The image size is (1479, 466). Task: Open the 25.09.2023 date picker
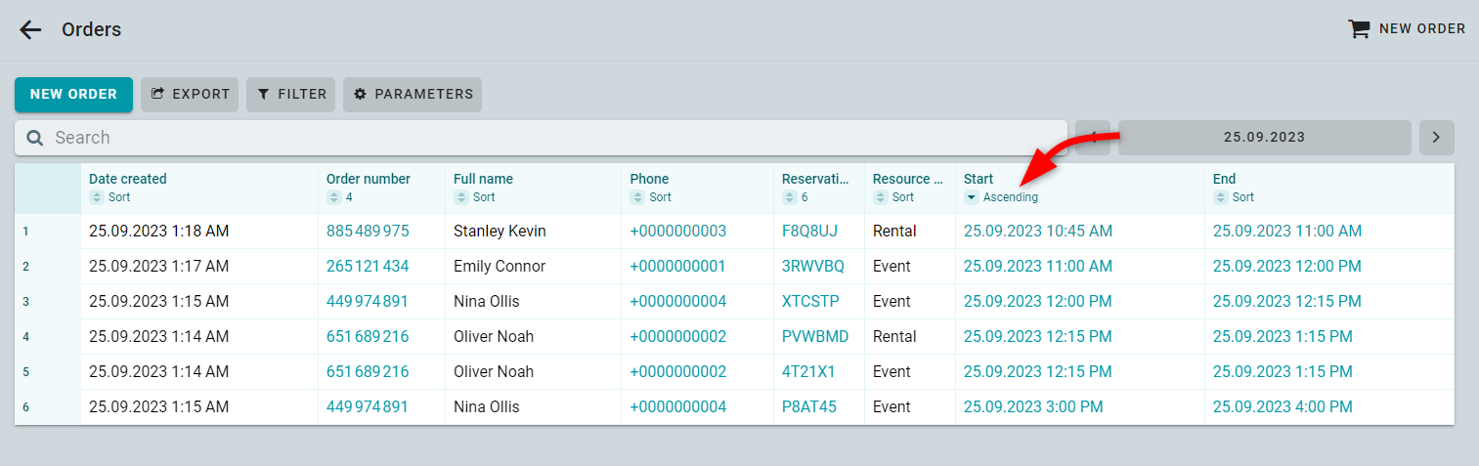(1264, 138)
